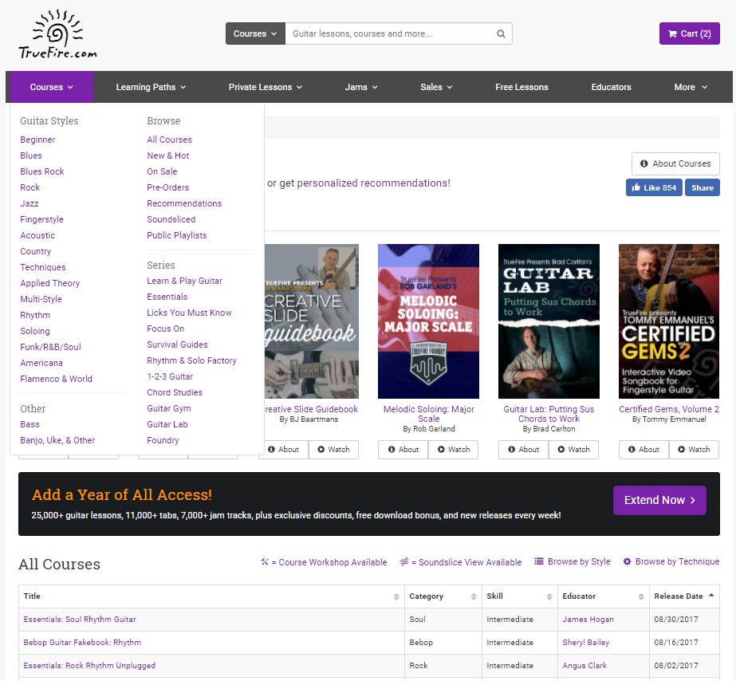This screenshot has width=736, height=681.
Task: Sort table by Skill column
Action: 520,596
